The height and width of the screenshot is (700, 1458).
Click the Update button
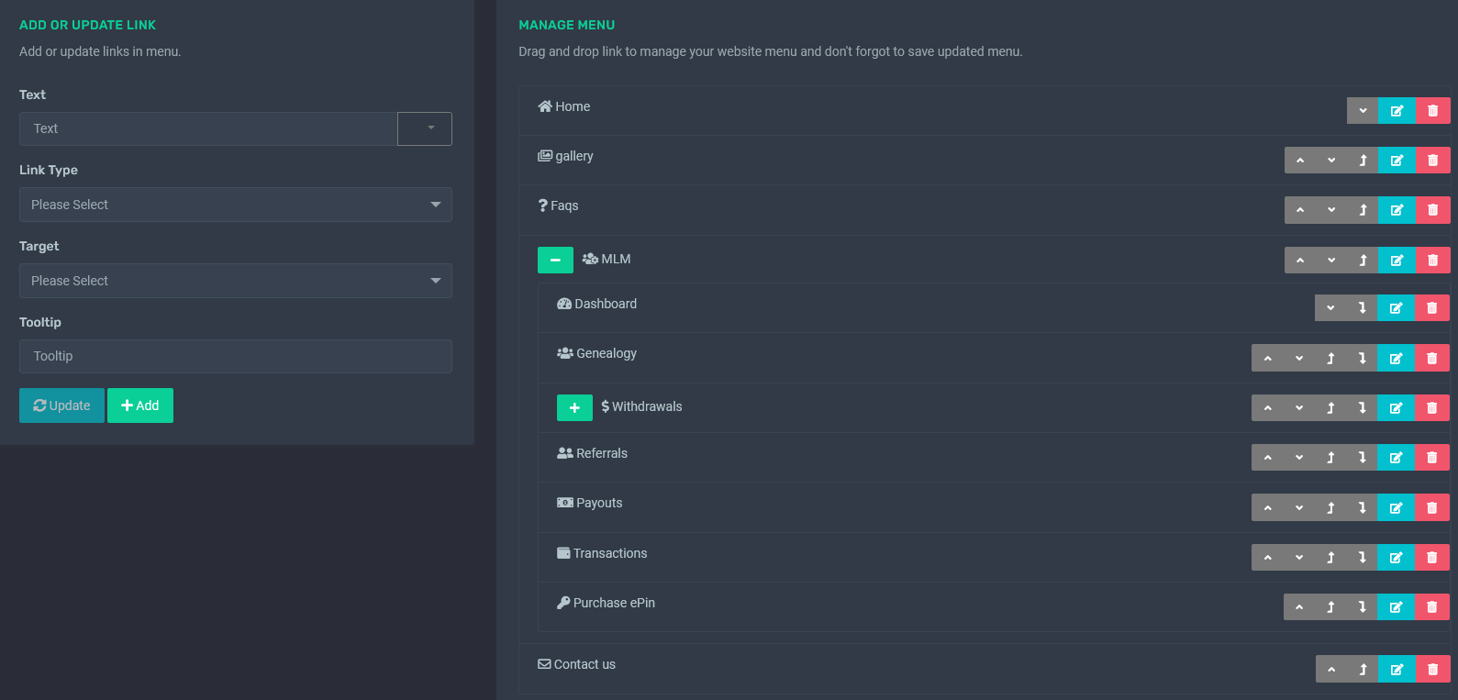[x=61, y=406]
